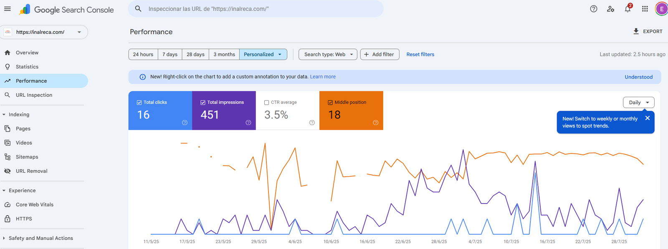
Task: Enable the CTR average checkbox
Action: tap(266, 103)
